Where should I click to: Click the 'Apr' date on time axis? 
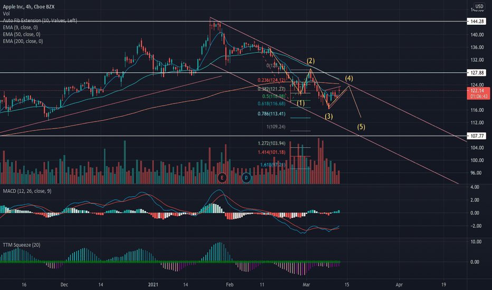tap(399, 285)
